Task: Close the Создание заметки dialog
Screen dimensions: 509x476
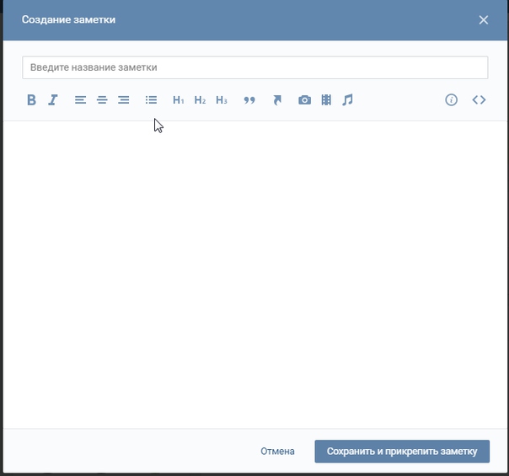Action: [x=484, y=19]
